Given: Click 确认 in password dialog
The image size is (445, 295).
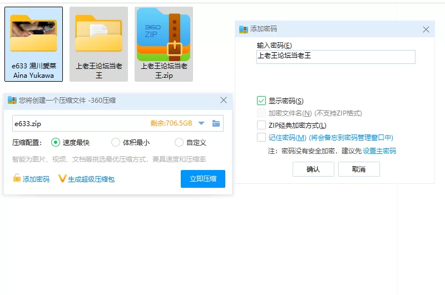Looking at the screenshot, I should coord(313,169).
